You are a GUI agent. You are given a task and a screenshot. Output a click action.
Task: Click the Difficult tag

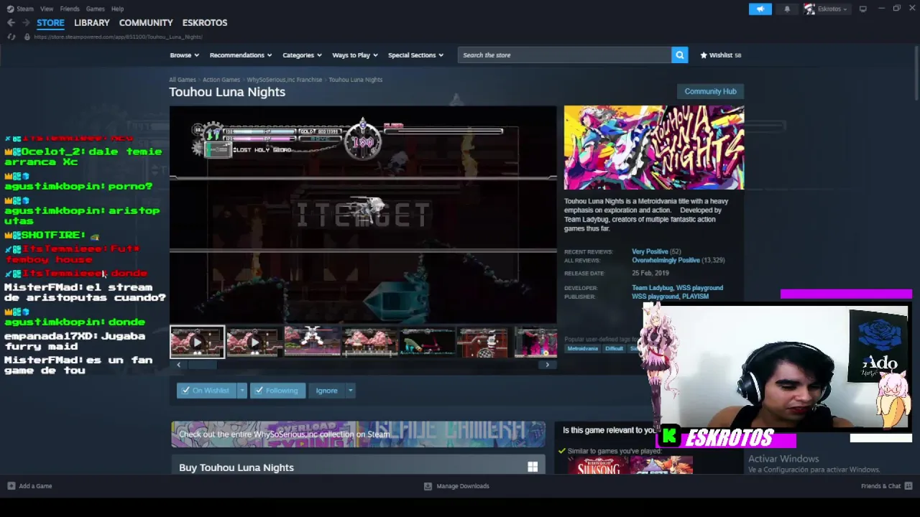[x=614, y=349]
